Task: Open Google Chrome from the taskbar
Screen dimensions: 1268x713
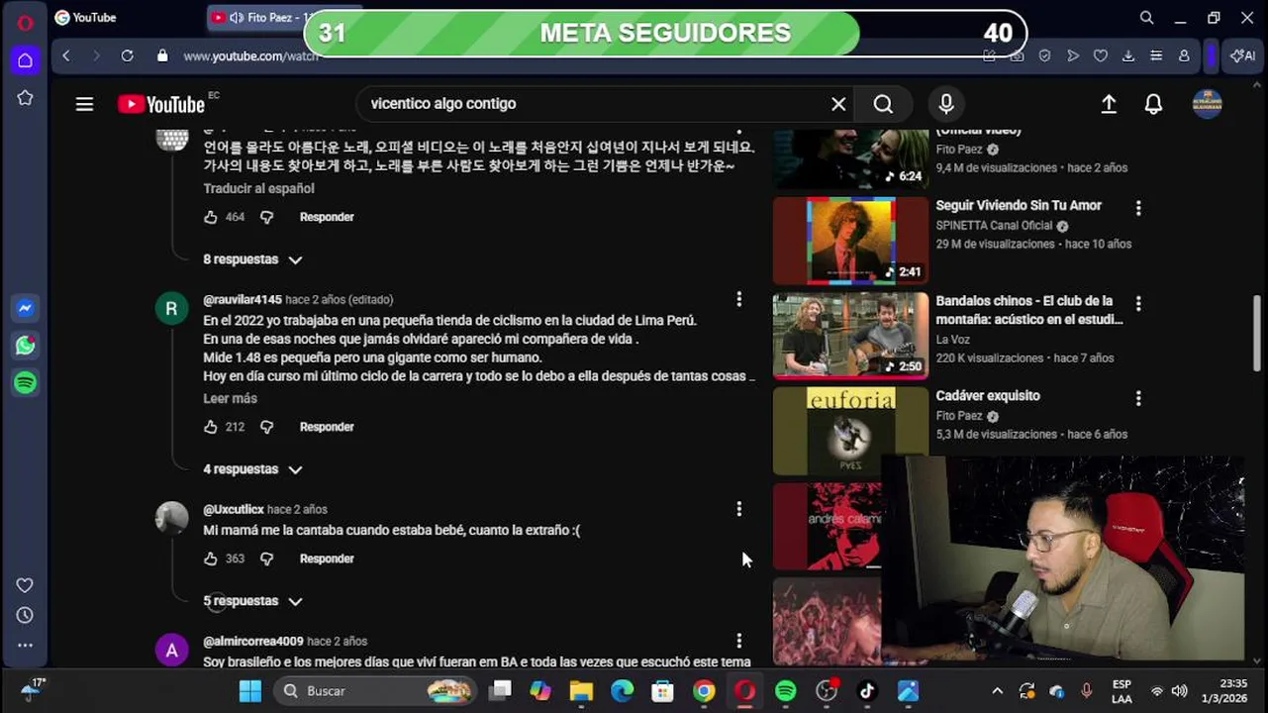Action: (x=704, y=691)
